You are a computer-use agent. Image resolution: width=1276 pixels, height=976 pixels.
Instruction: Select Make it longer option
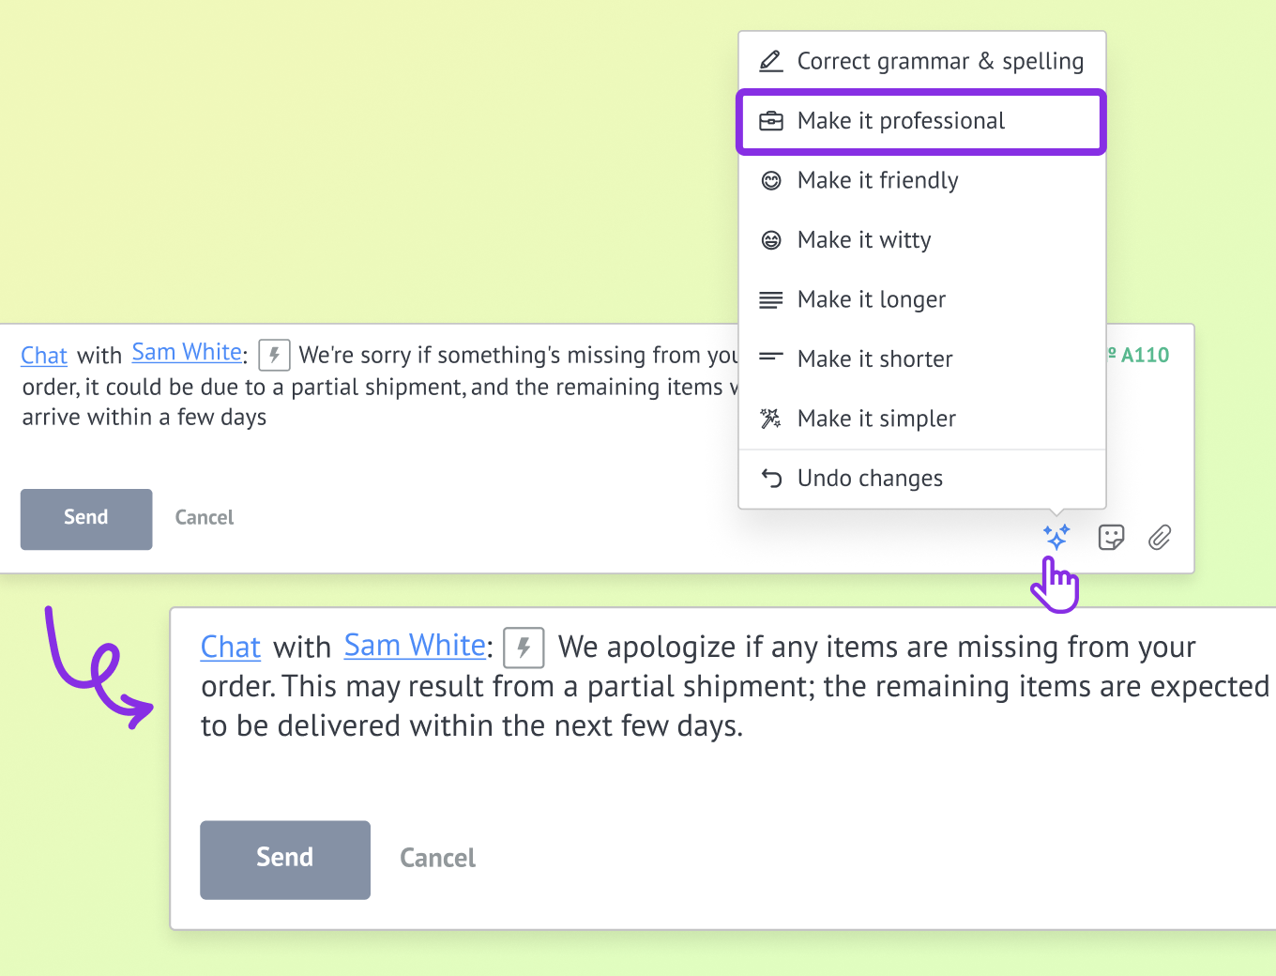(x=922, y=299)
